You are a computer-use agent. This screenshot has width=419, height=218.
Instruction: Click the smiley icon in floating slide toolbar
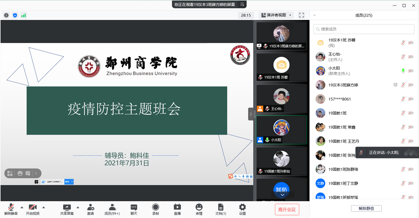[20, 173]
